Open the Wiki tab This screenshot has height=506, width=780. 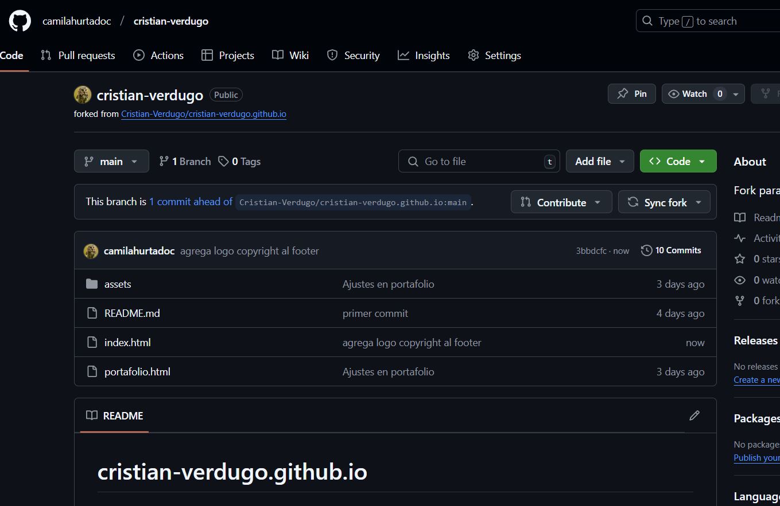point(290,55)
